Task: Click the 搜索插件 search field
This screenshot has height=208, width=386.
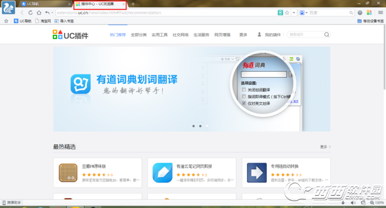Action: (305, 35)
